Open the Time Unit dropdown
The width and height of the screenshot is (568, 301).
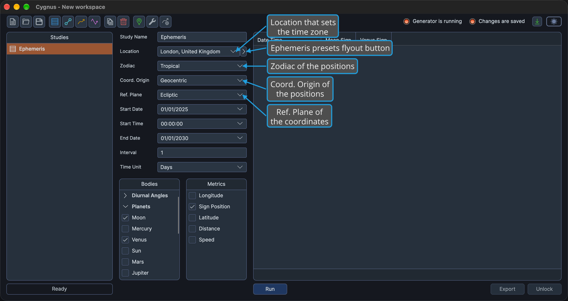pyautogui.click(x=202, y=167)
